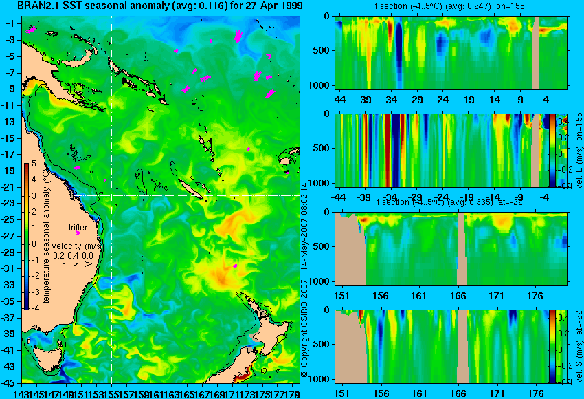
Task: Click the temperature seasonal anomaly color bar
Action: click(x=26, y=237)
